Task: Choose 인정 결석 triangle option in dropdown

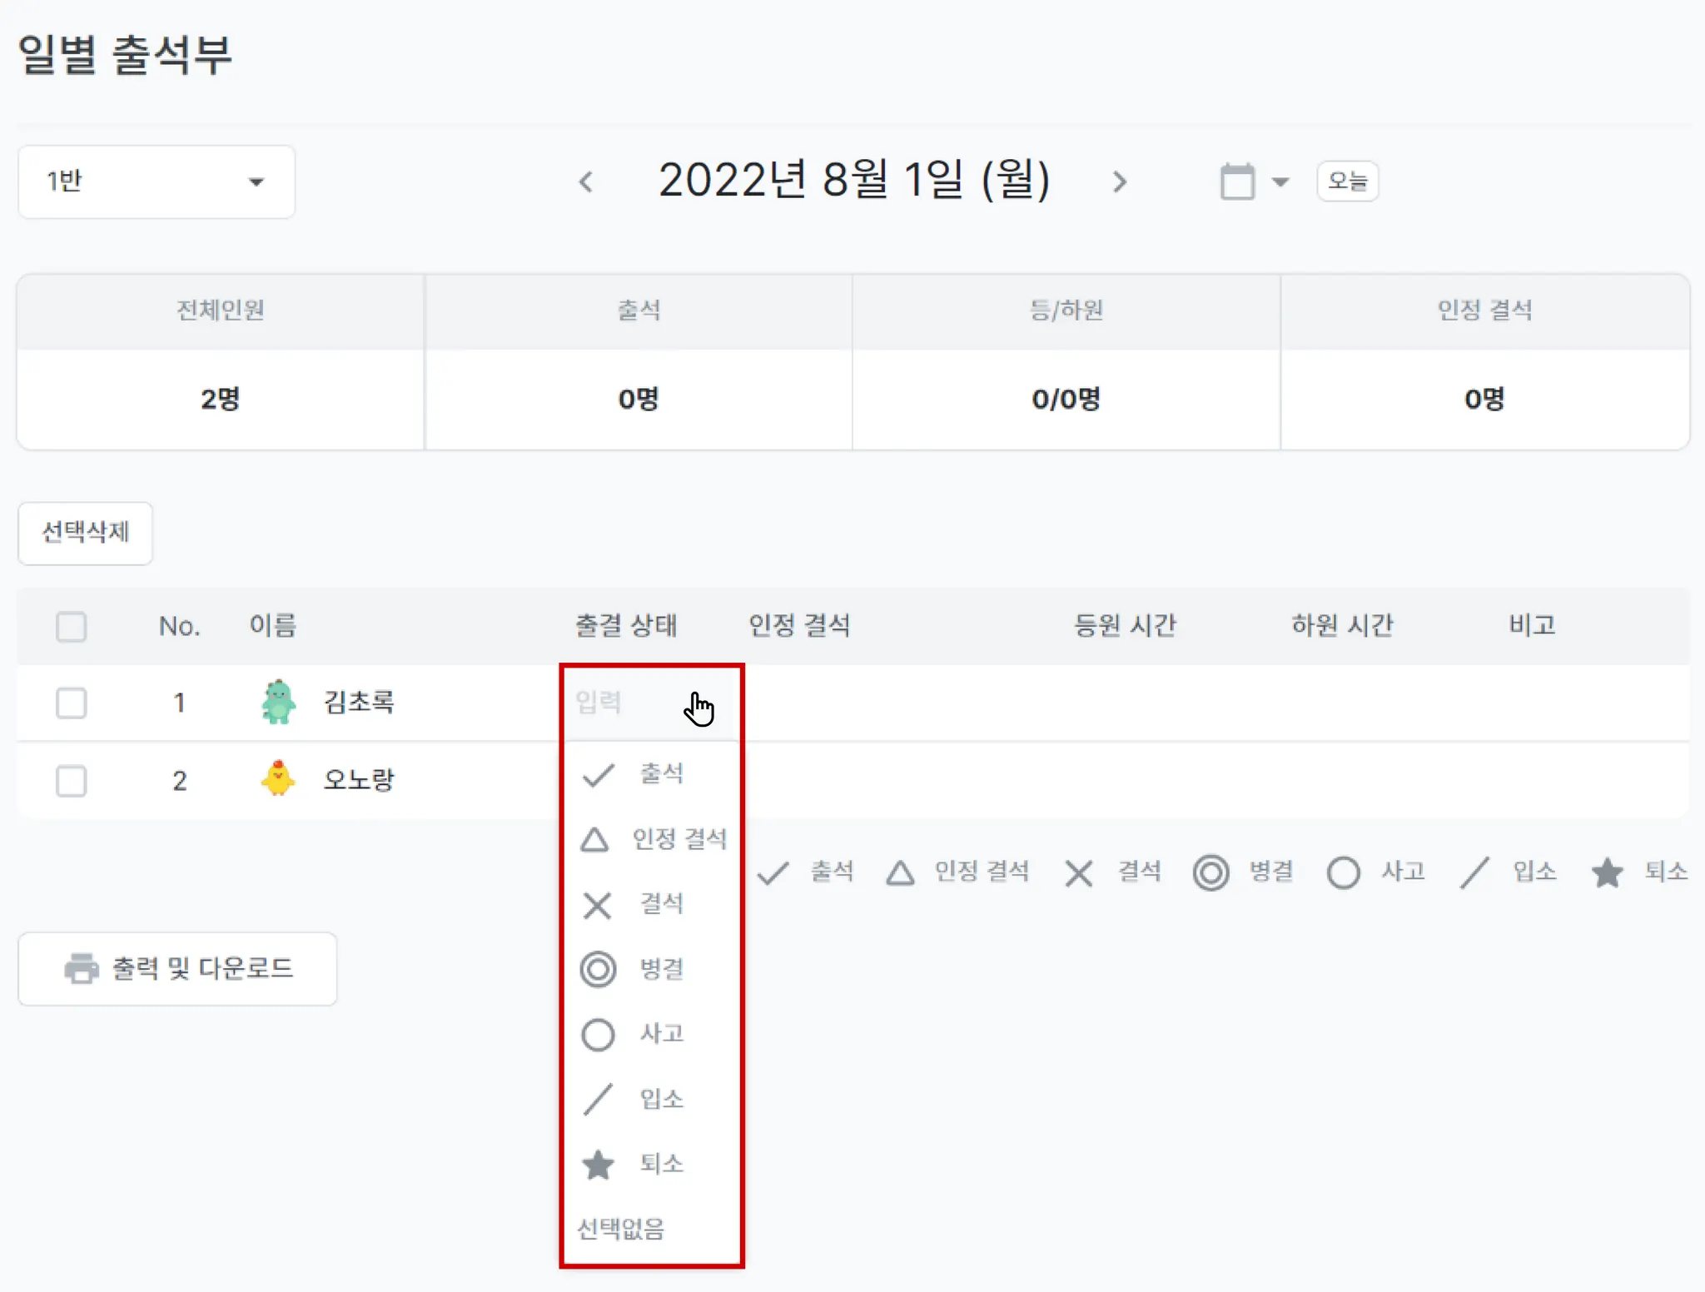Action: pyautogui.click(x=651, y=838)
